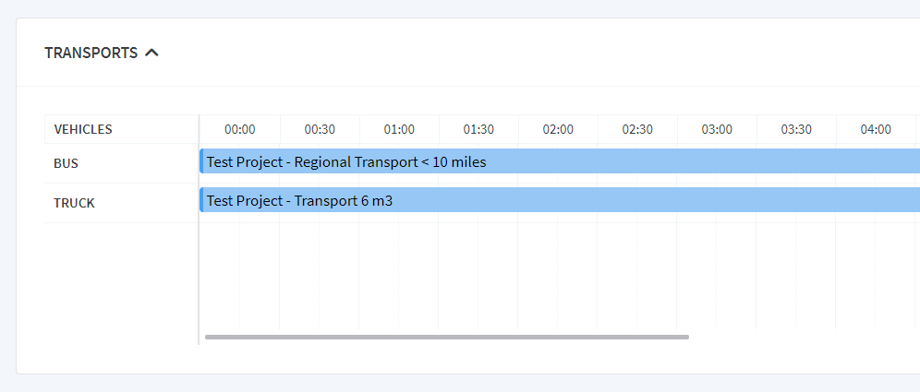Open the Regional Transport < 10 miles booking
This screenshot has width=920, height=392.
click(x=560, y=161)
